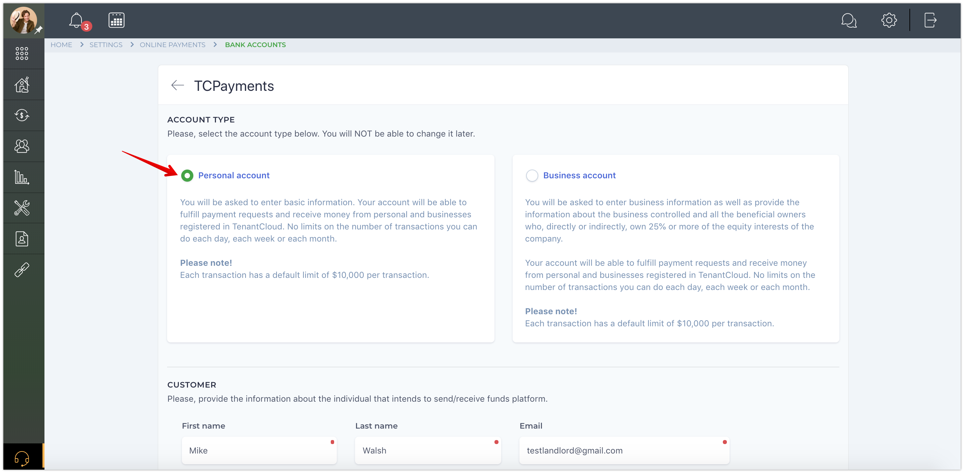Open the apps grid menu in sidebar
Screen dimensions: 964x473
(22, 53)
